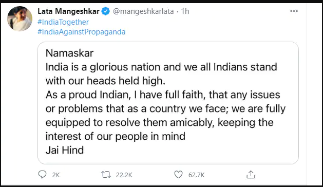Click the 'interest of our people in mind' line
The height and width of the screenshot is (187, 323).
pos(116,136)
